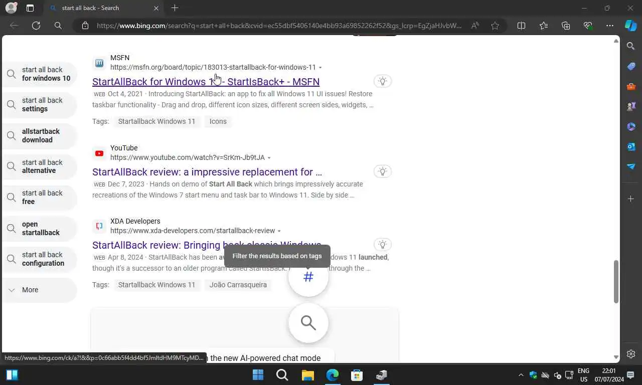Screen dimensions: 642x385
Task: Open Windows taskbar Search
Action: click(x=282, y=375)
